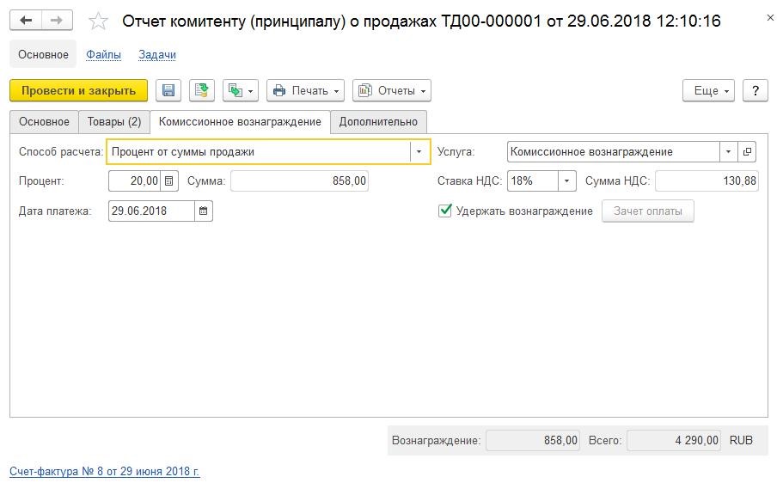Expand the Ставка НДС dropdown
This screenshot has width=783, height=489.
click(x=566, y=180)
